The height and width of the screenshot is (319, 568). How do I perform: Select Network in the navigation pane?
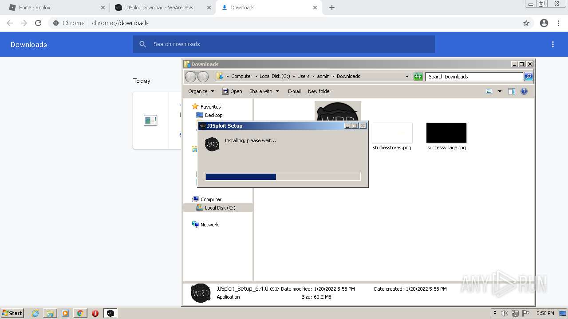209,225
